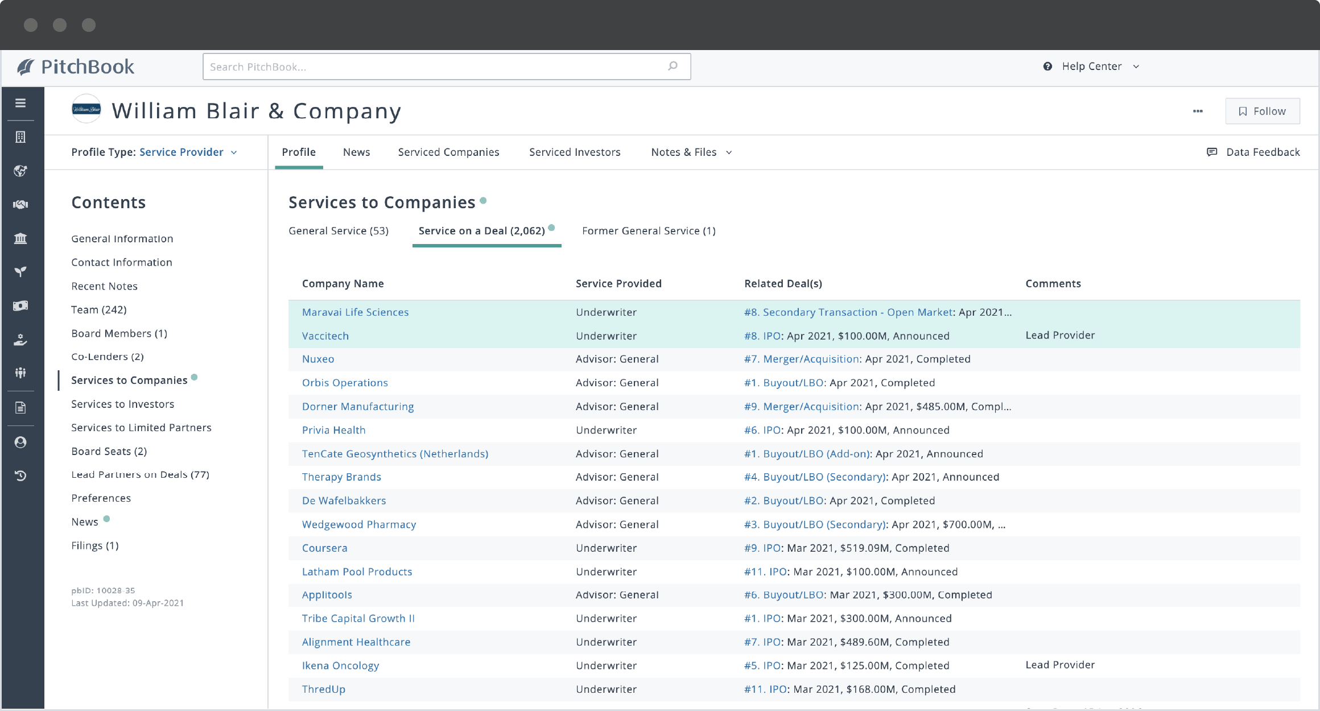The image size is (1320, 711).
Task: Open the Nuxeo company link
Action: [x=318, y=359]
